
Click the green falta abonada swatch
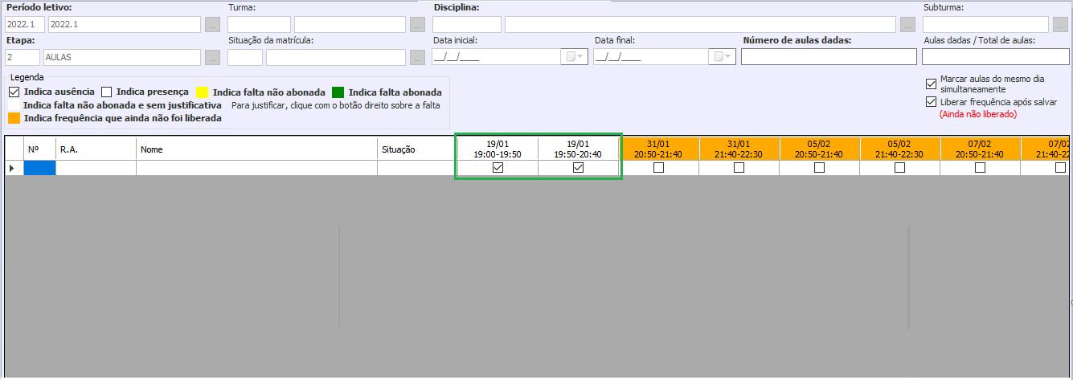coord(339,92)
